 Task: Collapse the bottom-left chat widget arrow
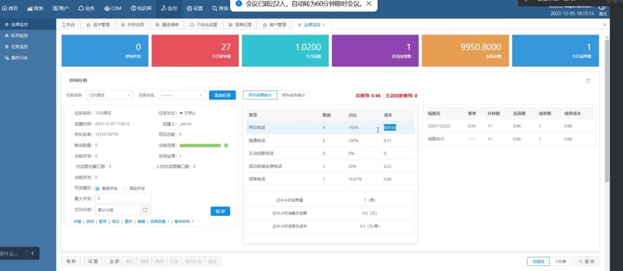point(32,253)
